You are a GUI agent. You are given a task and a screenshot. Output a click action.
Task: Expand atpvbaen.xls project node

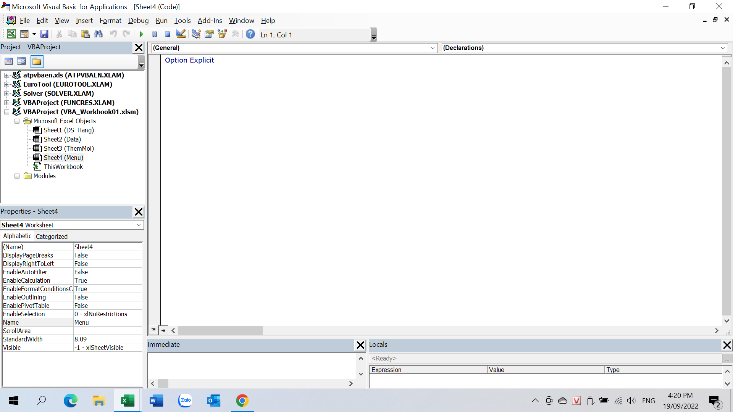click(x=6, y=75)
